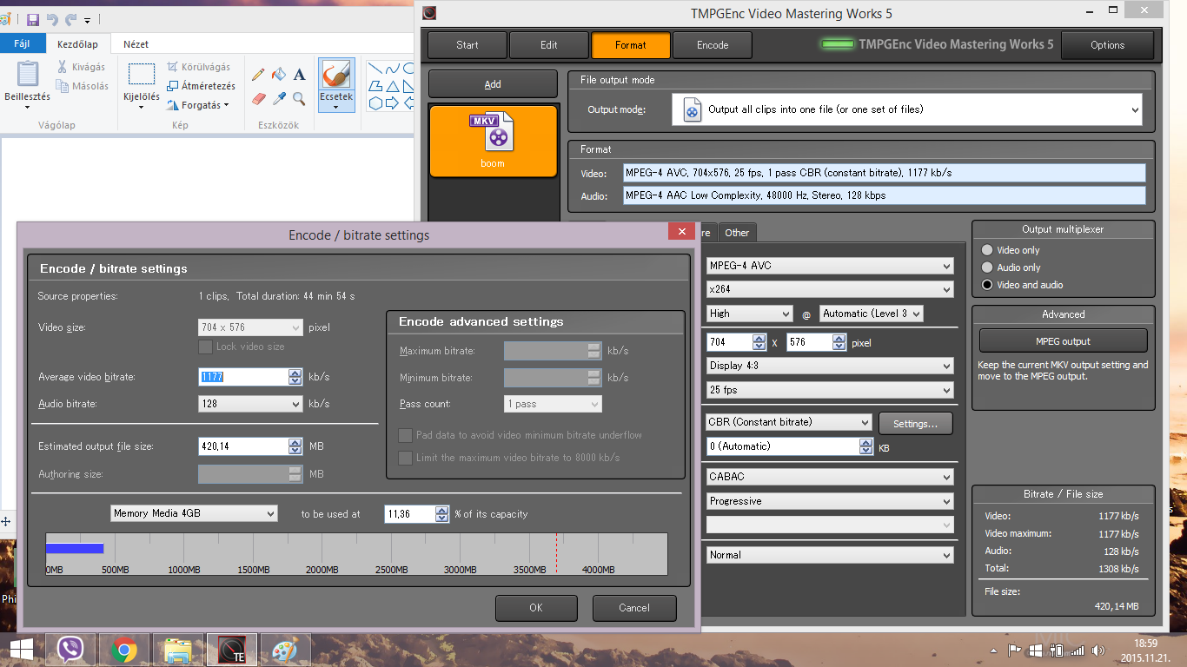Click the Settings... button next to CBR

[916, 424]
